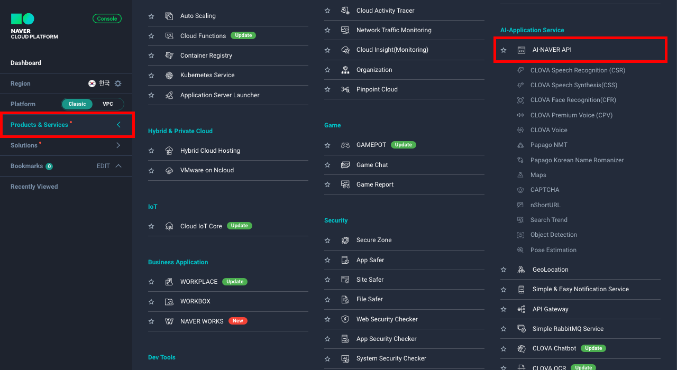Switch platform to Classic

click(x=77, y=104)
